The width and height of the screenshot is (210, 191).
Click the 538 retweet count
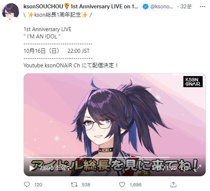(86, 185)
